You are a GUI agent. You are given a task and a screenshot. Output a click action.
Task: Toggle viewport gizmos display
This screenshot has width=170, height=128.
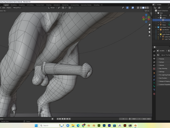point(127,8)
